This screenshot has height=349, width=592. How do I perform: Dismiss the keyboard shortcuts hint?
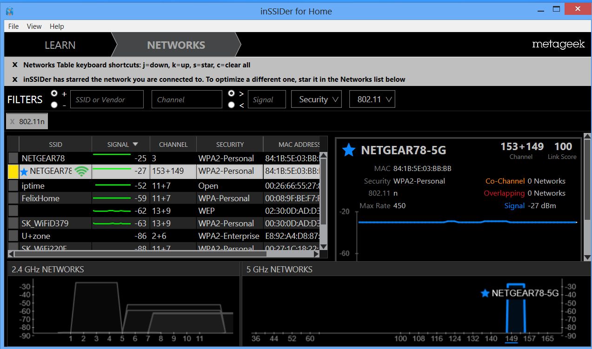tap(15, 65)
